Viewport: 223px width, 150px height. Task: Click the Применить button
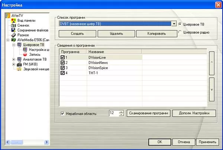click(x=207, y=142)
